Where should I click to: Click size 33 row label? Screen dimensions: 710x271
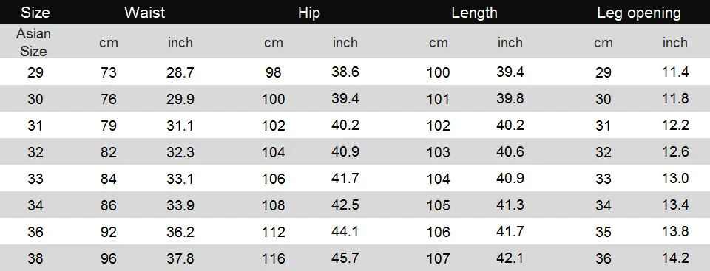[35, 179]
